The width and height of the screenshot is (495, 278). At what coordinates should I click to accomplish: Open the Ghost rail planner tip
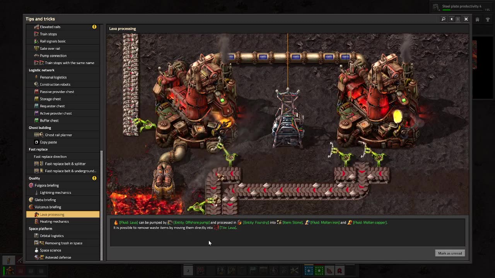[x=63, y=135]
